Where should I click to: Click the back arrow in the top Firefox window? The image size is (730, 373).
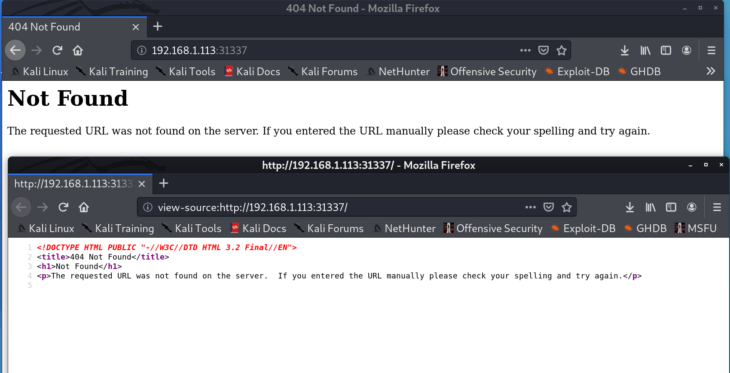tap(15, 50)
